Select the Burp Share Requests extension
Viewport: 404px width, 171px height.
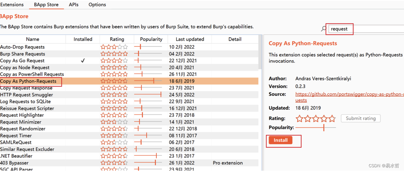129,54
